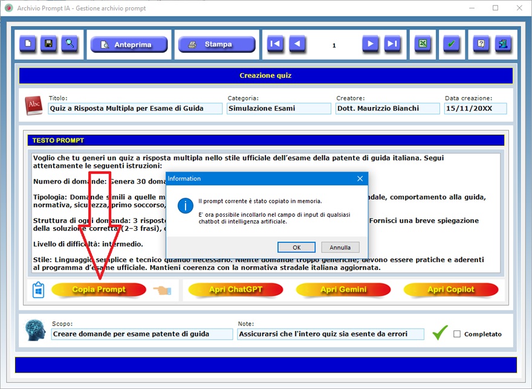Go to the next record
532x389 pixels.
tap(371, 44)
